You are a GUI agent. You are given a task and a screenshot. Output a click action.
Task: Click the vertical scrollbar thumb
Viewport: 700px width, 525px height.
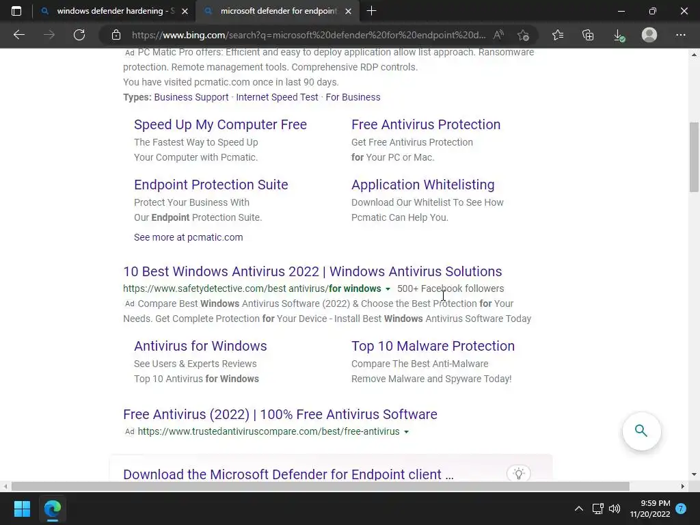pyautogui.click(x=695, y=157)
